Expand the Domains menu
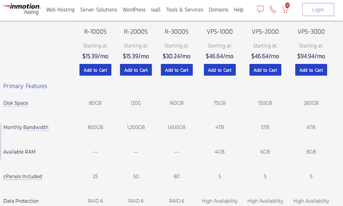The image size is (343, 206). (219, 10)
